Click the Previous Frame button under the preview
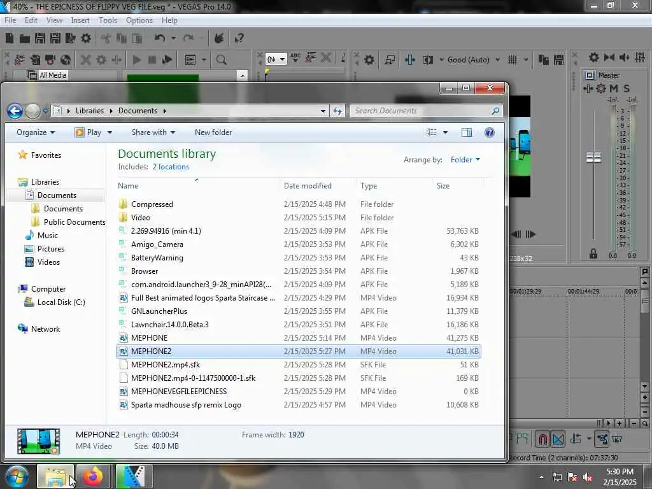This screenshot has width=652, height=489. [516, 234]
